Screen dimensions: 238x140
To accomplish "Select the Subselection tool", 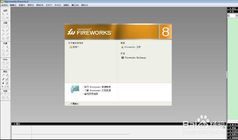I will tap(7, 14).
